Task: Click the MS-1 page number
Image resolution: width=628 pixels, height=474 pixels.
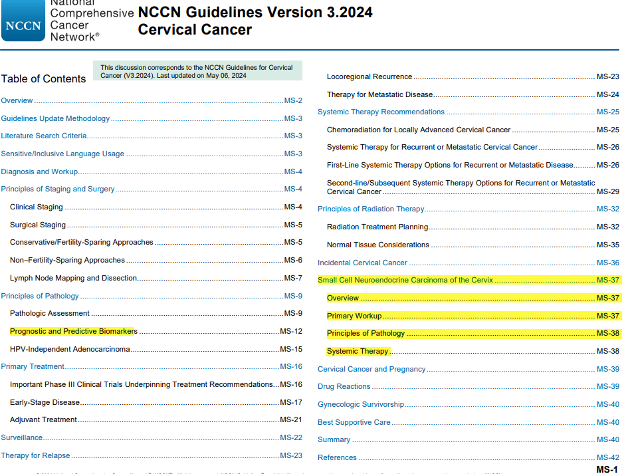Action: (607, 469)
